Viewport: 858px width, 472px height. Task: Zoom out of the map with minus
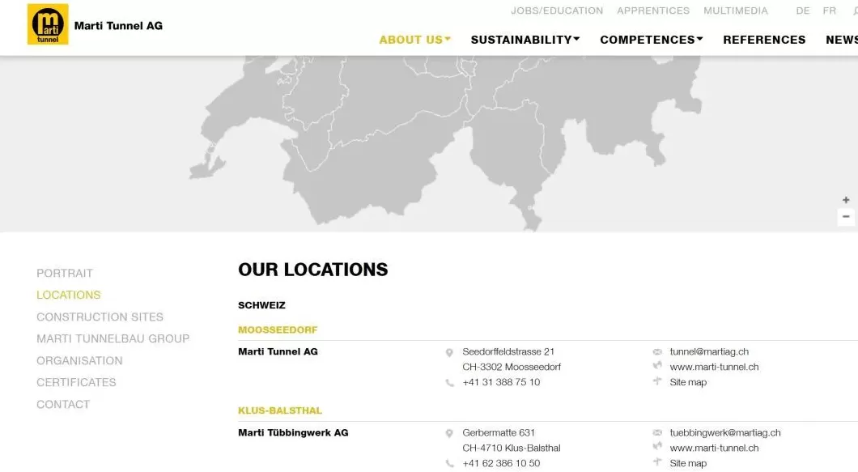[x=846, y=217]
